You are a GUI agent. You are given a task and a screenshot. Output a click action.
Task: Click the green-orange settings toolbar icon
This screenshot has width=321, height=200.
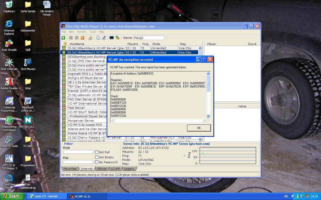pos(117,38)
